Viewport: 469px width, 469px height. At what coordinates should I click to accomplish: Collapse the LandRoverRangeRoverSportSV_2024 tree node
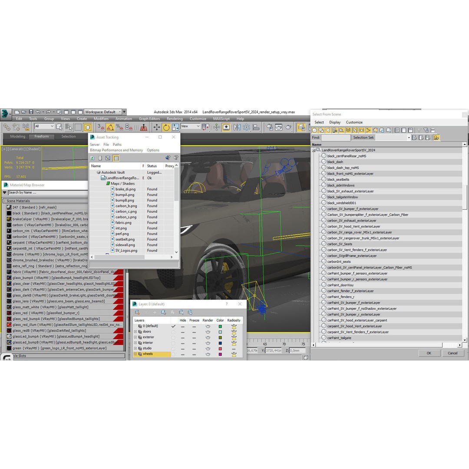pos(314,150)
